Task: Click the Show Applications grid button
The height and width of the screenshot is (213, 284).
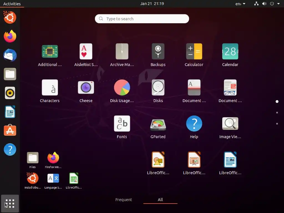Action: point(10,203)
